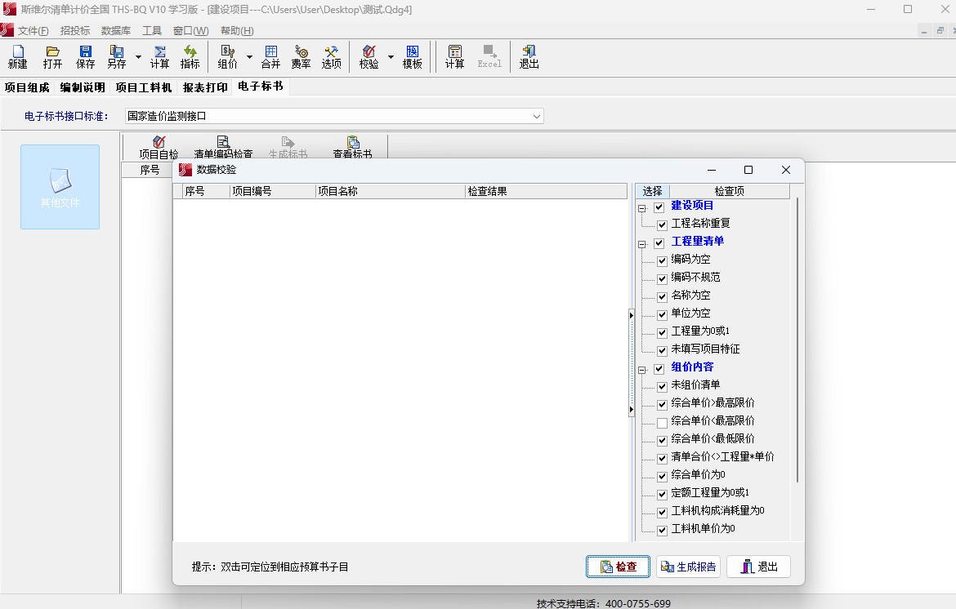Open the 工具 menu
The height and width of the screenshot is (609, 956).
tap(152, 30)
